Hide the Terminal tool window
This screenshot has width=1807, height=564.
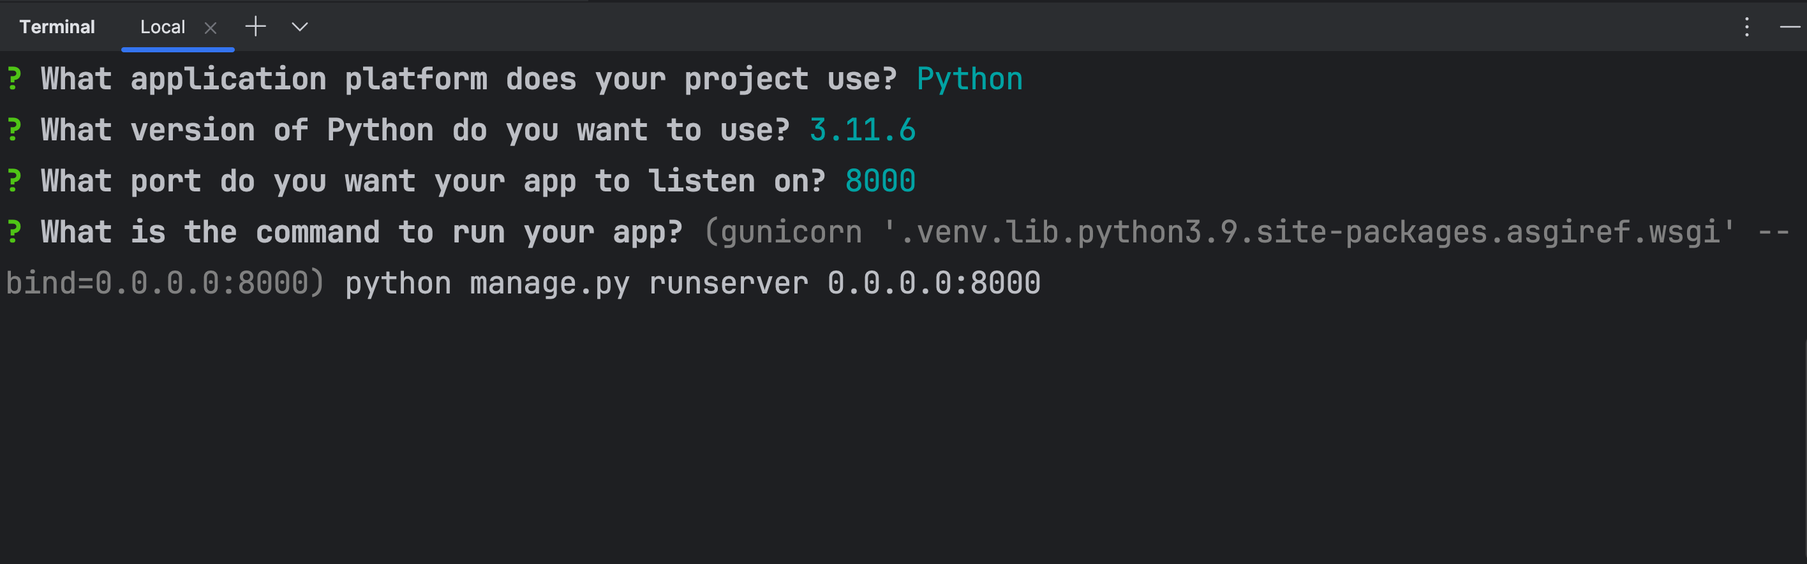coord(1790,27)
